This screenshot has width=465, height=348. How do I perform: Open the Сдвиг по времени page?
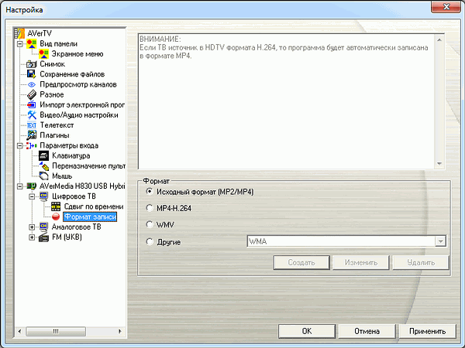point(94,206)
